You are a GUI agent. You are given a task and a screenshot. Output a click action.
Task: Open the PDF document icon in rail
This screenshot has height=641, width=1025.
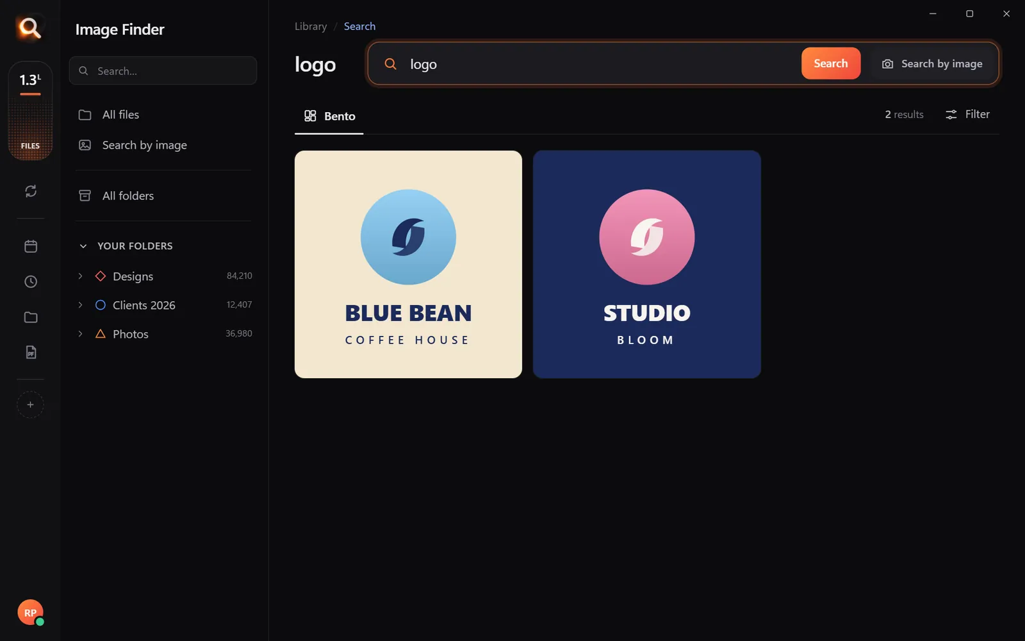click(30, 353)
